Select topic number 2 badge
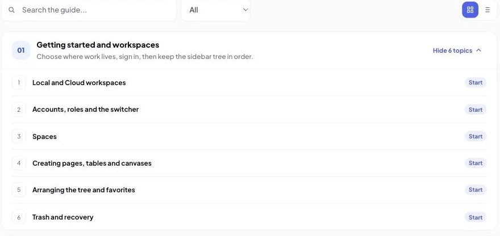 click(x=19, y=109)
